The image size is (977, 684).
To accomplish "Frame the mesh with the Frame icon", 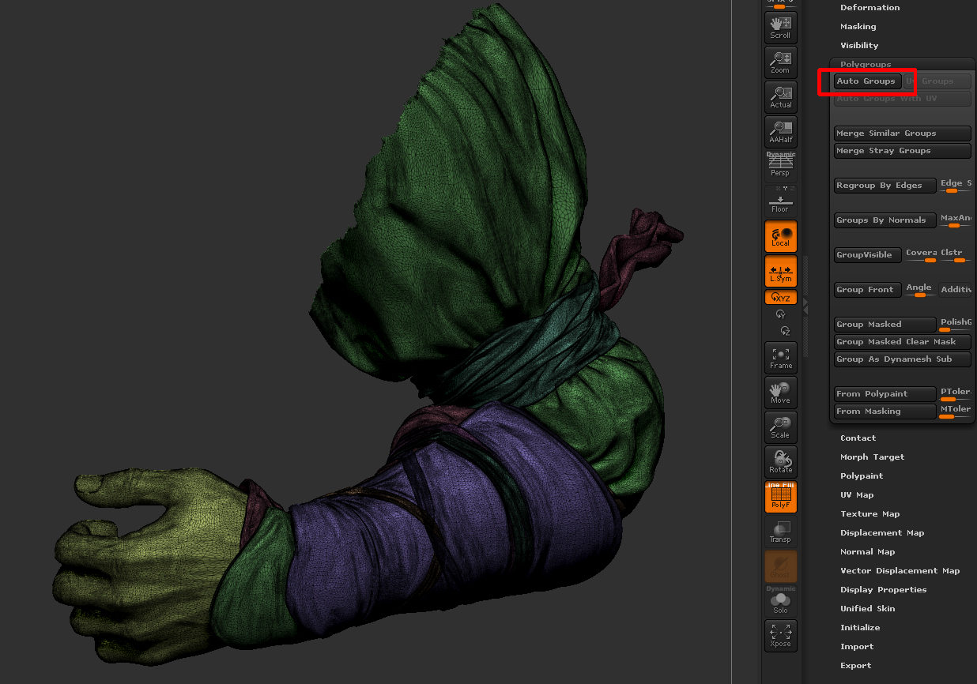I will click(x=781, y=357).
